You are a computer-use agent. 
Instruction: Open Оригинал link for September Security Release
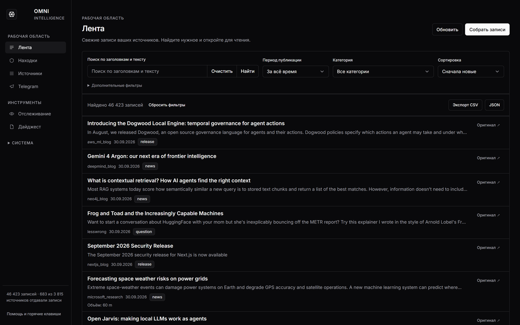click(x=488, y=248)
